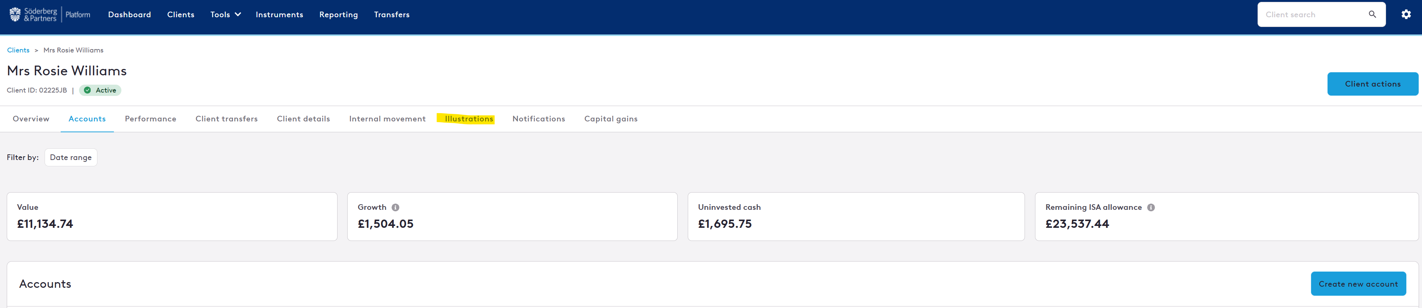Open Reporting in the top navigation
This screenshot has width=1422, height=308.
[338, 14]
